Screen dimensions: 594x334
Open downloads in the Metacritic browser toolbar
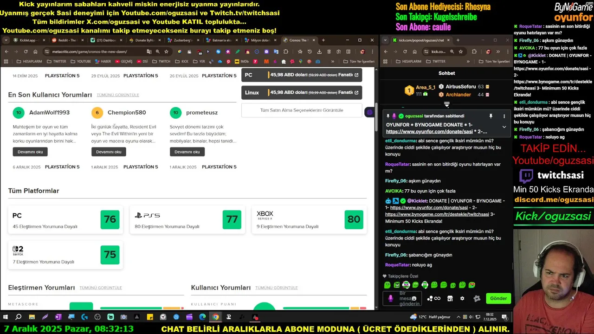pos(319,51)
